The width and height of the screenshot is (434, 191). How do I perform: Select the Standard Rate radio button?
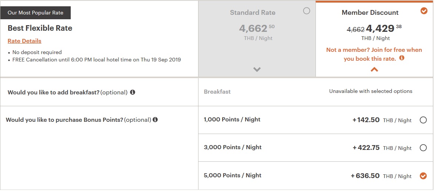(306, 11)
